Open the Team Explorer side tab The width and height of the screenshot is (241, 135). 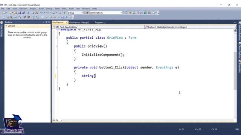(x=239, y=51)
